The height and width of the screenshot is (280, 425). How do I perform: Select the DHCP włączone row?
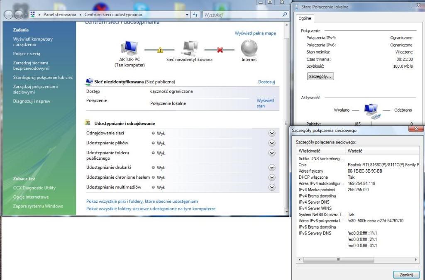tap(358, 178)
